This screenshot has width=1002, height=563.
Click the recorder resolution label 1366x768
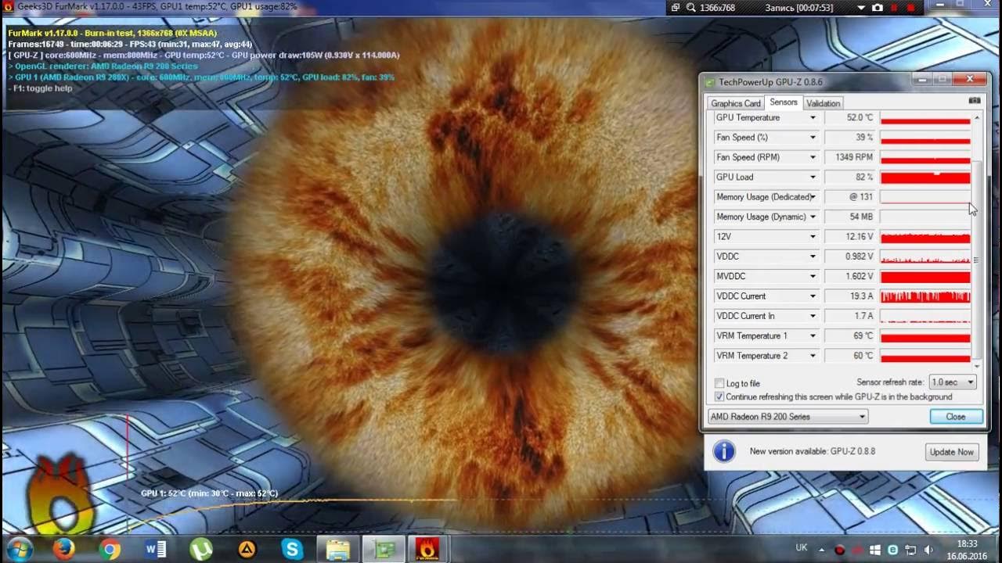click(718, 7)
